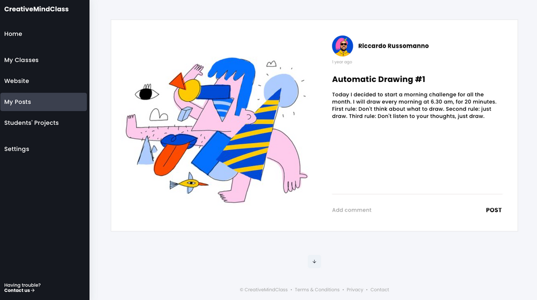Open the Website section

(x=17, y=81)
